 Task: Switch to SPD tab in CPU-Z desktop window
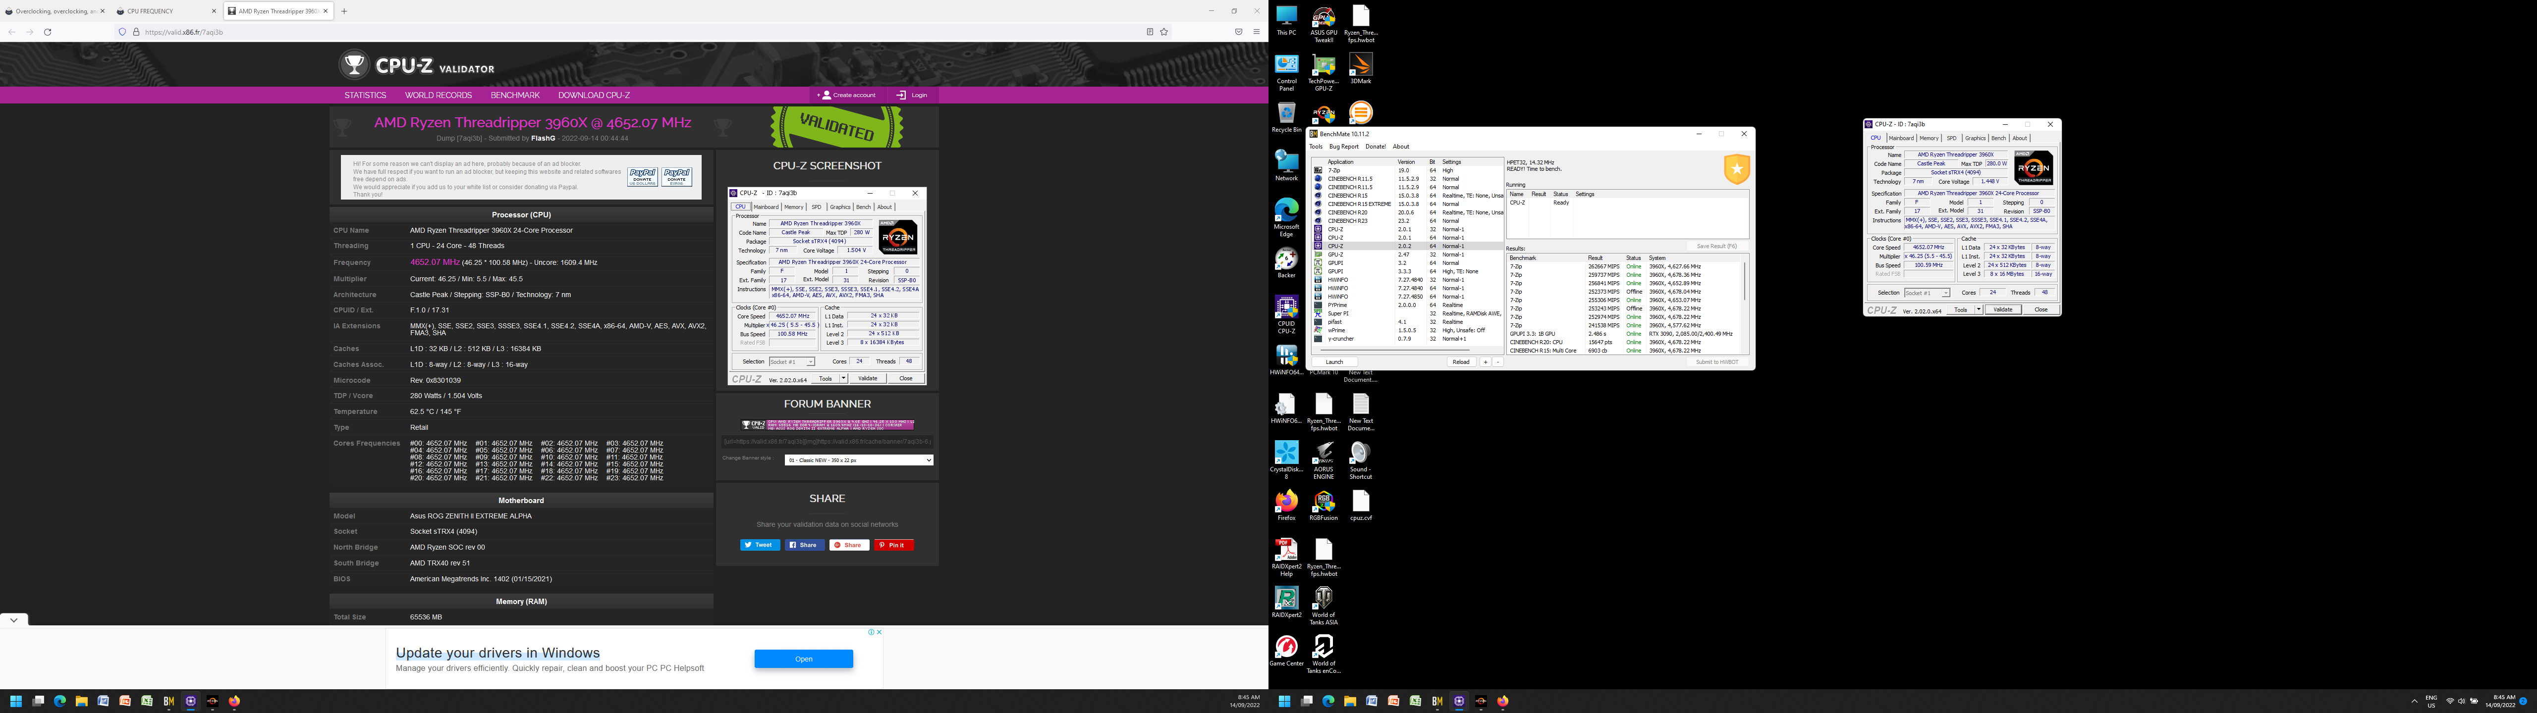1952,138
